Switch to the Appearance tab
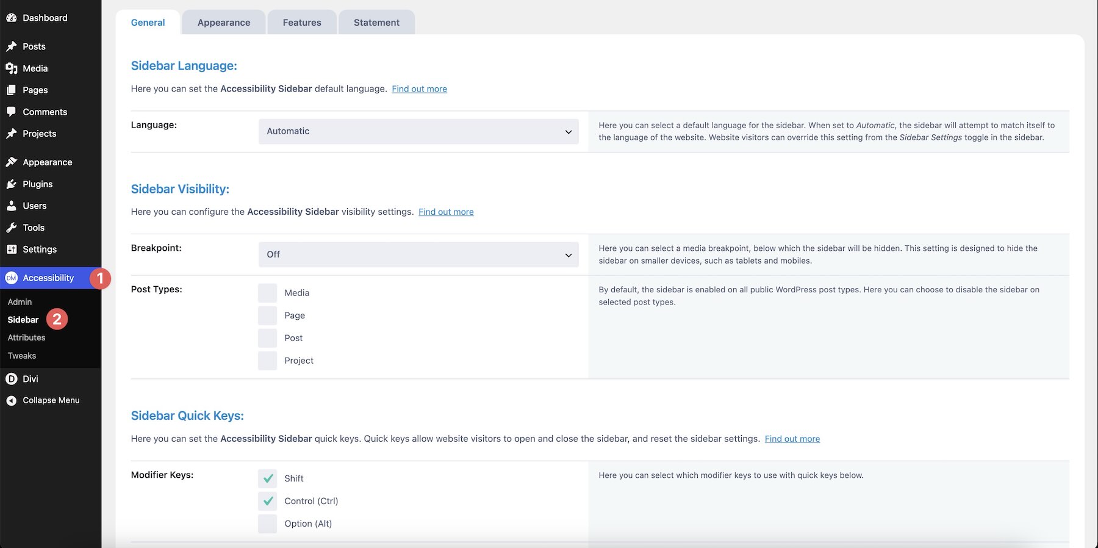This screenshot has width=1098, height=548. [224, 23]
